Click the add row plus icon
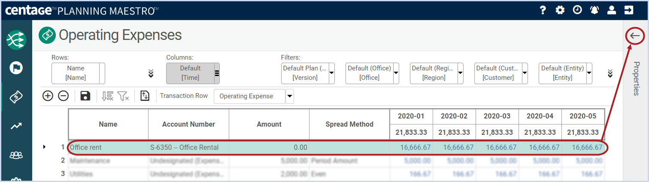Viewport: 649px width, 182px height. pyautogui.click(x=48, y=96)
